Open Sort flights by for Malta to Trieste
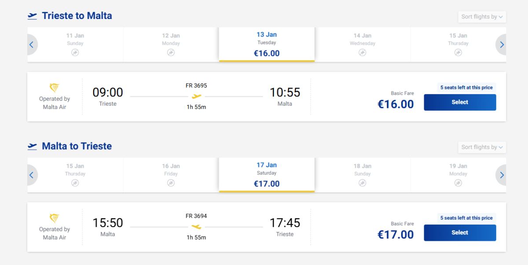528x265 pixels. (x=482, y=147)
